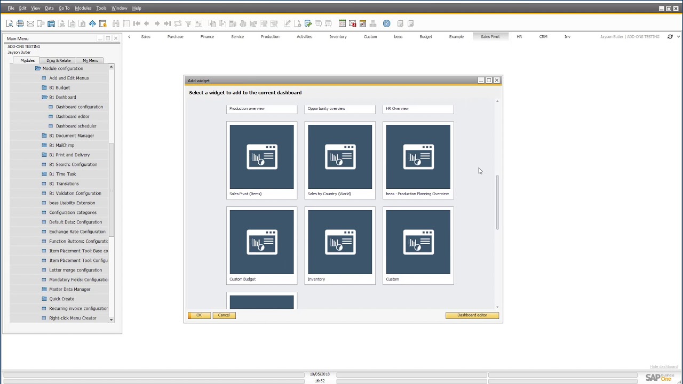Screen dimensions: 683x384
Task: Open Add and Edit Menus item
Action: 69,78
